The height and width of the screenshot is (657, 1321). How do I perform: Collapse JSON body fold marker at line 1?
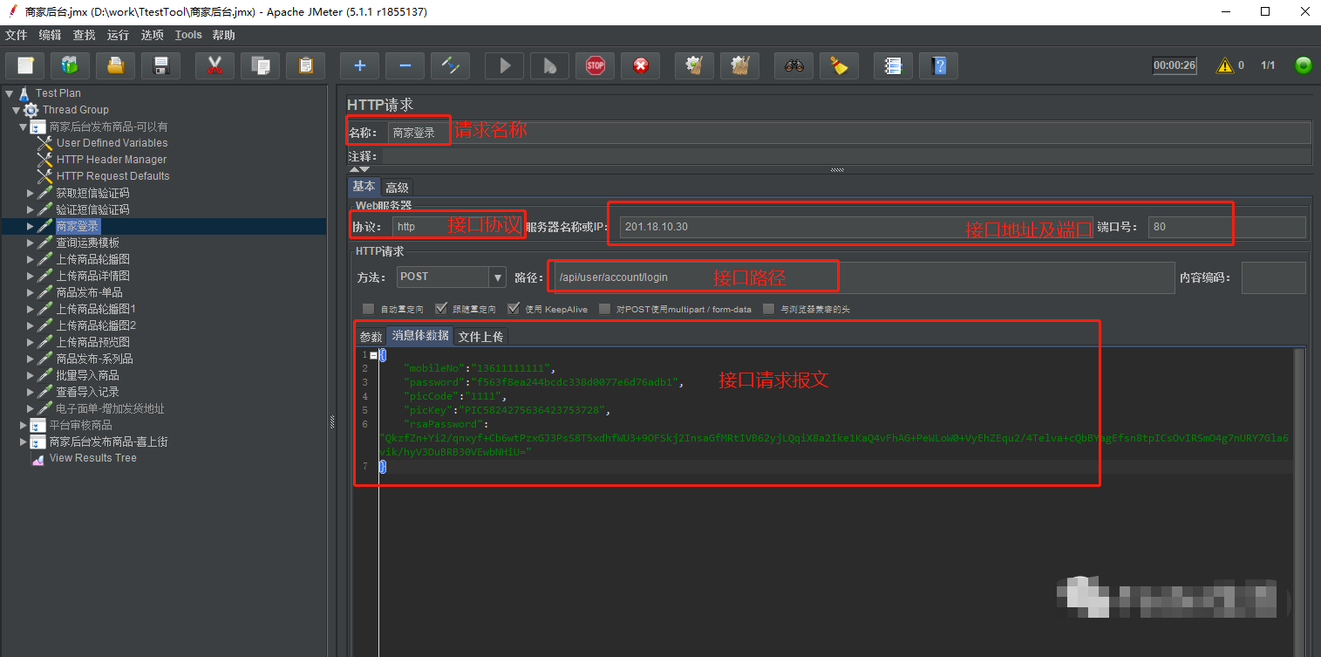(374, 355)
